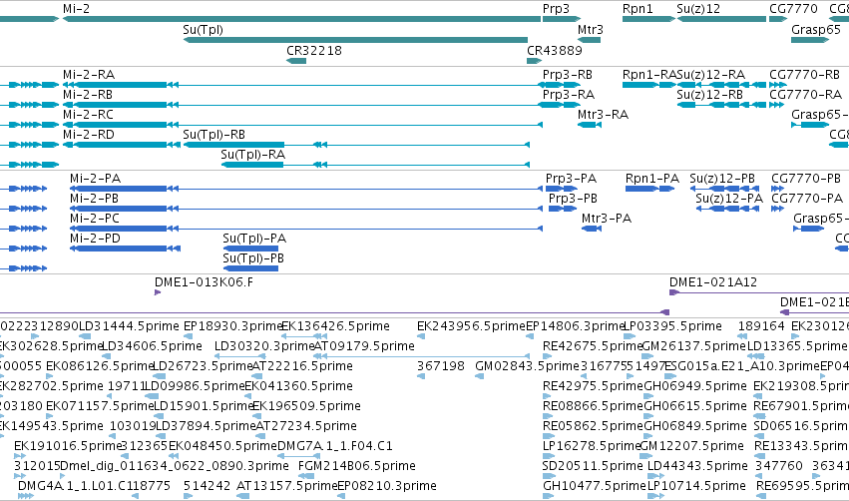Select the RE08866.5prime EST label
This screenshot has width=849, height=501.
593,406
